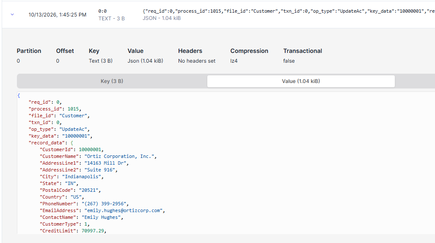Viewport: 435px width, 243px height.
Task: Click the CreditLimit 70997.29 line
Action: point(73,231)
